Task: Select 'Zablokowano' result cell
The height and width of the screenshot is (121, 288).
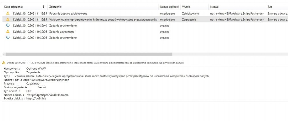Action: (190, 14)
